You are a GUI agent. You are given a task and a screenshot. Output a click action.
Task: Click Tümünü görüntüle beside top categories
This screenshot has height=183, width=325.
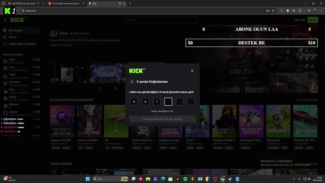(x=307, y=100)
